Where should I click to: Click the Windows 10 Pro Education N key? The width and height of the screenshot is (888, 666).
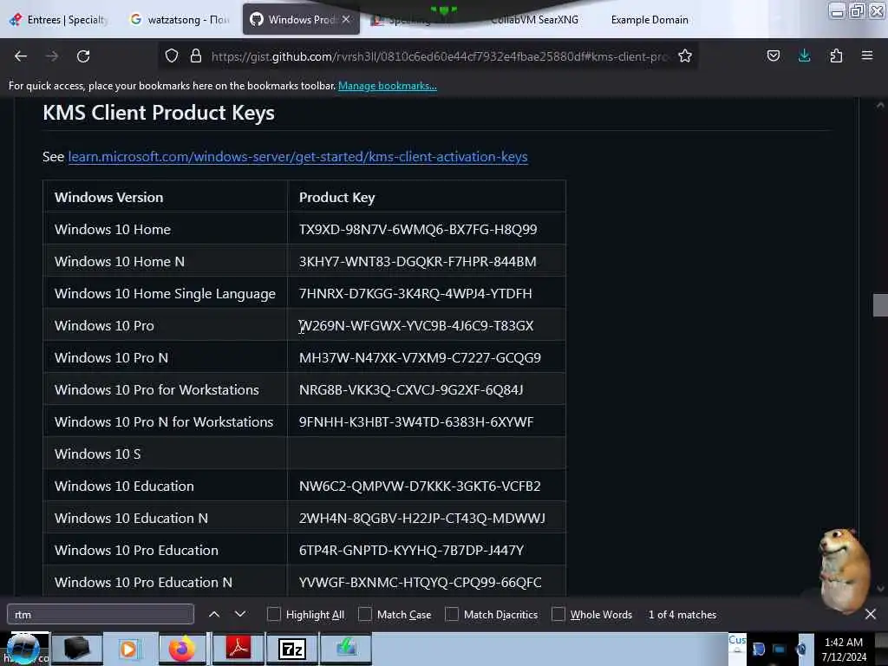point(421,582)
